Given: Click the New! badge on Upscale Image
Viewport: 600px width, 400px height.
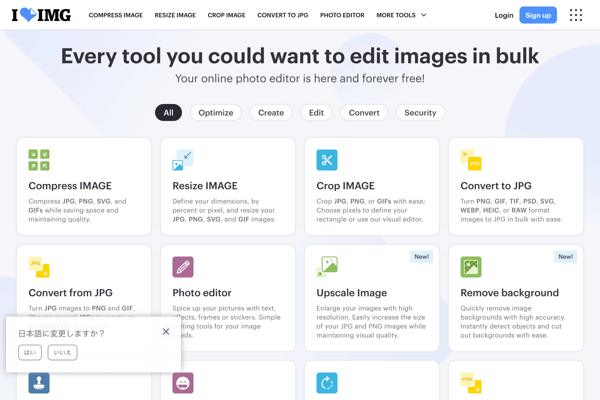Looking at the screenshot, I should [x=421, y=257].
